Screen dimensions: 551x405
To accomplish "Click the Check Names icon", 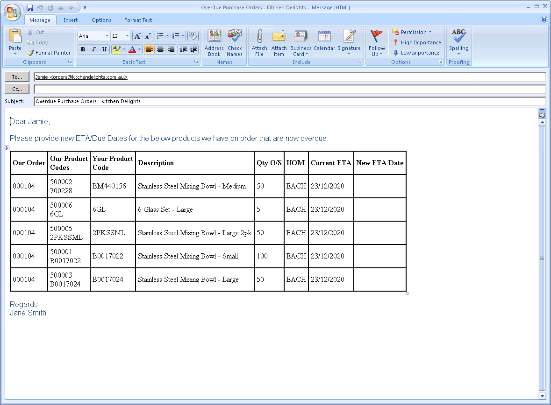I will pyautogui.click(x=234, y=42).
